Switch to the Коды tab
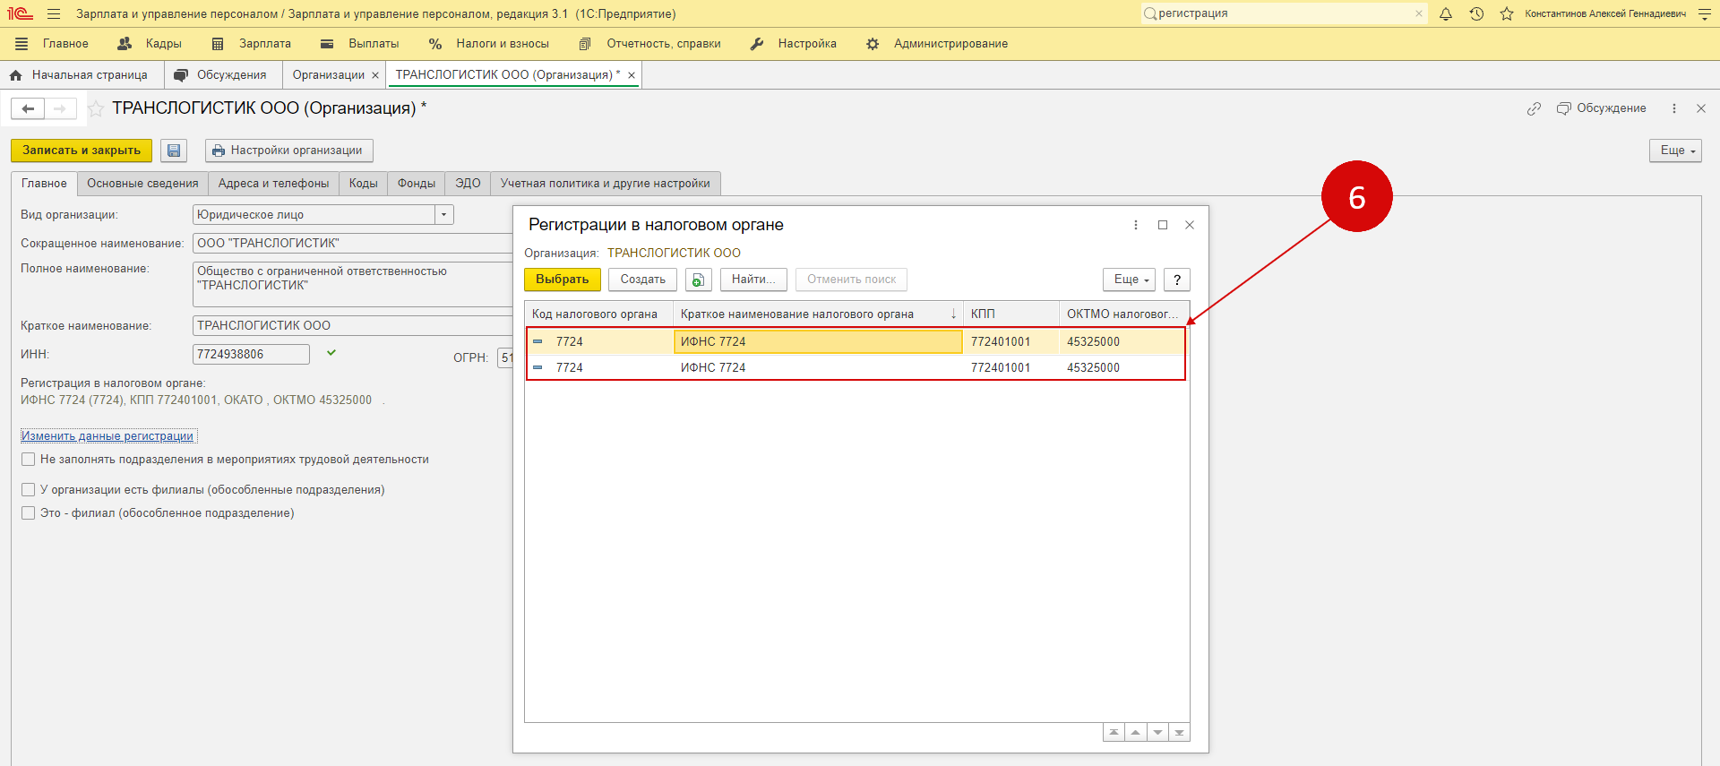The width and height of the screenshot is (1720, 766). coord(363,184)
